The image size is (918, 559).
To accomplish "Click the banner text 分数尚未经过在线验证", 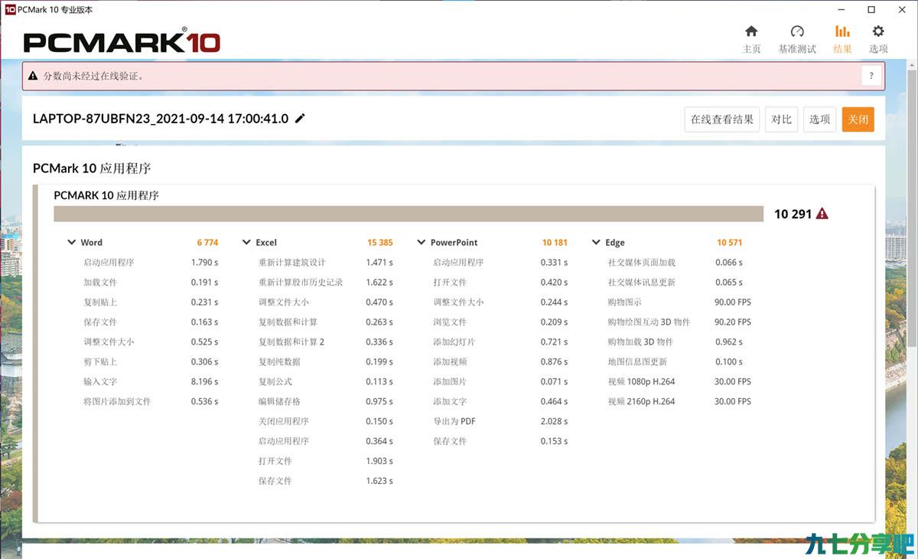I will click(94, 76).
